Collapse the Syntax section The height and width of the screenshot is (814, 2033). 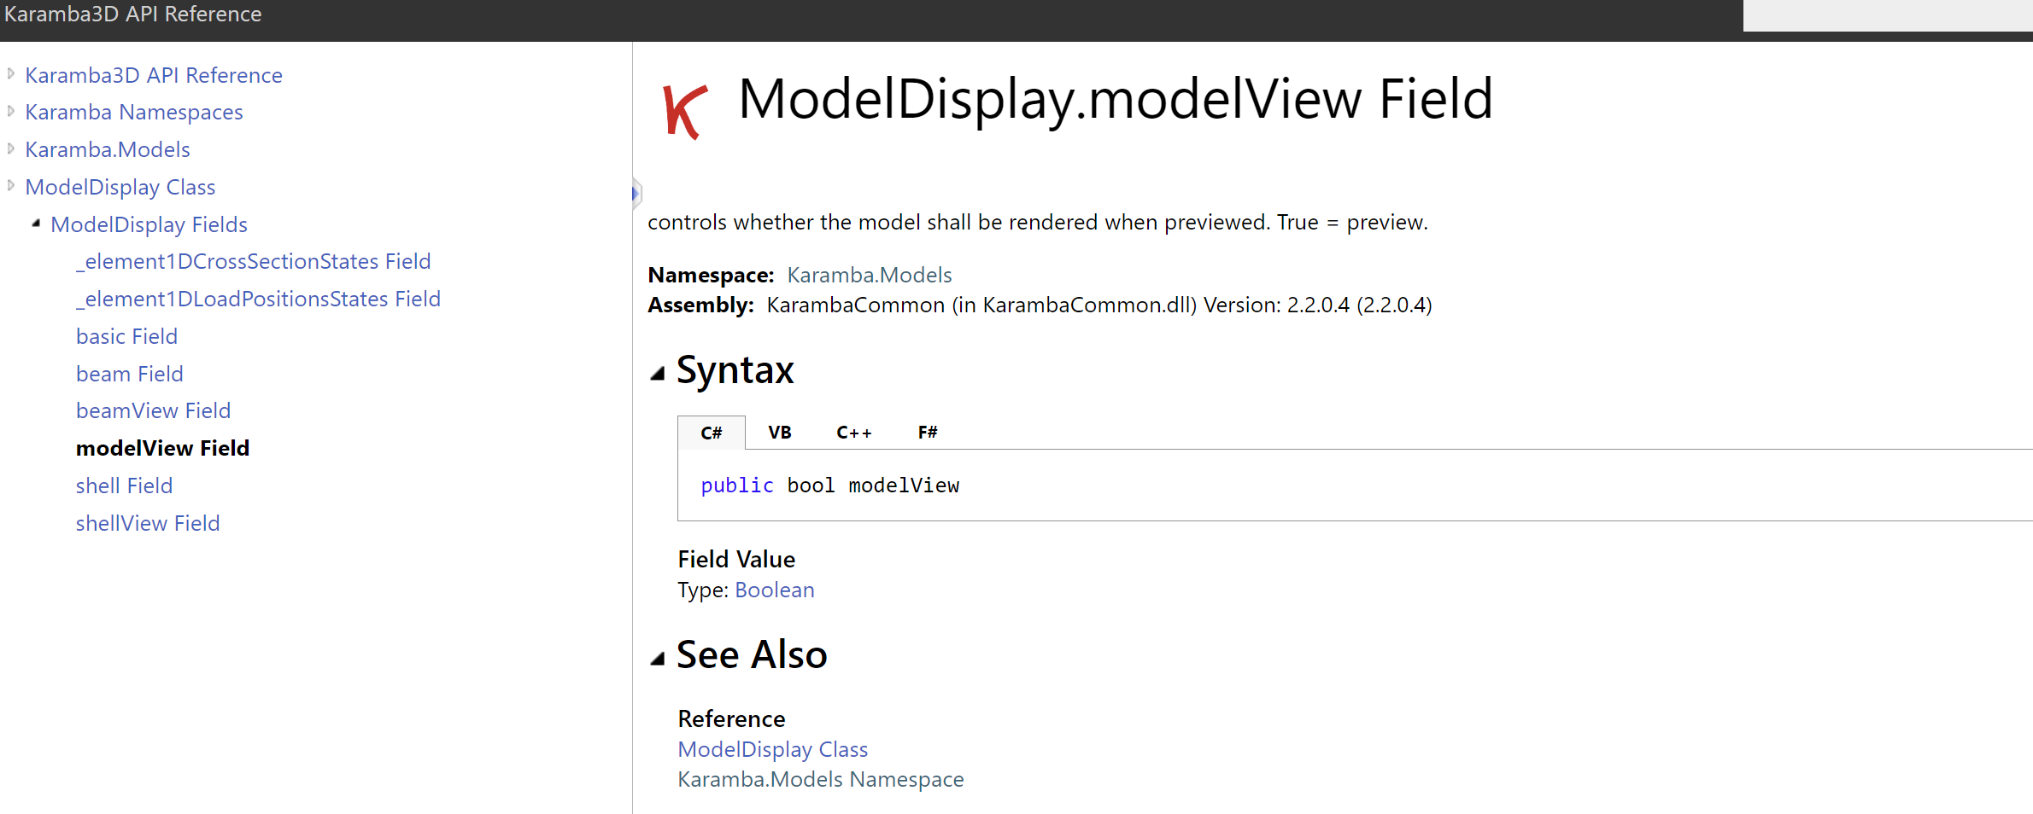658,373
